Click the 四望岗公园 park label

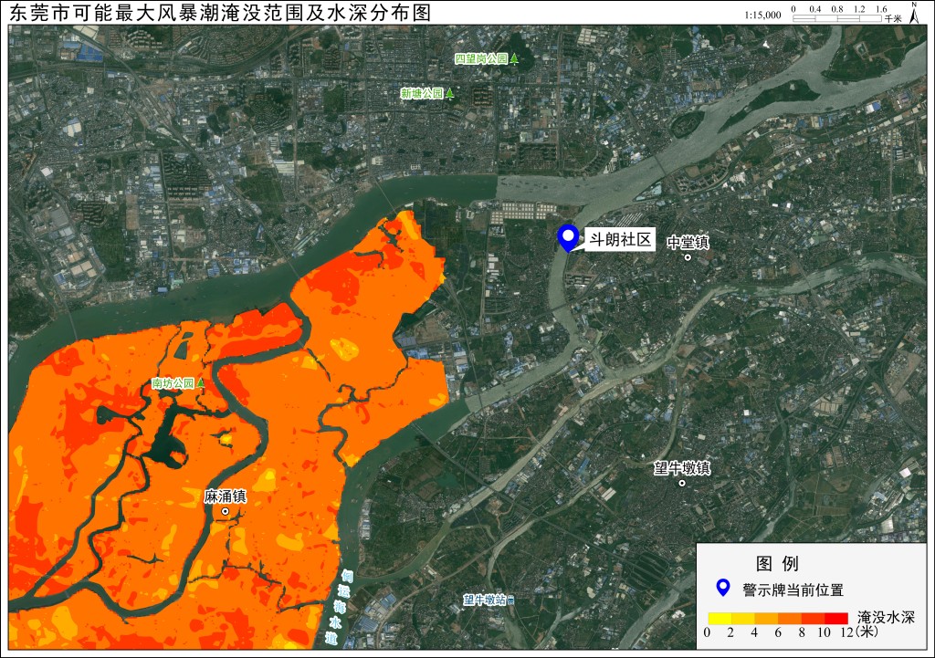[481, 58]
